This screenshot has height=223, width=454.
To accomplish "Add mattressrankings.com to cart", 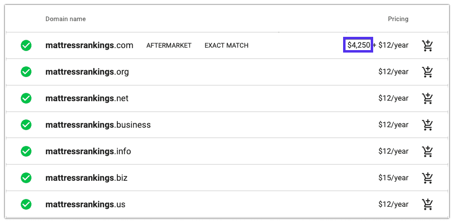I will point(427,46).
